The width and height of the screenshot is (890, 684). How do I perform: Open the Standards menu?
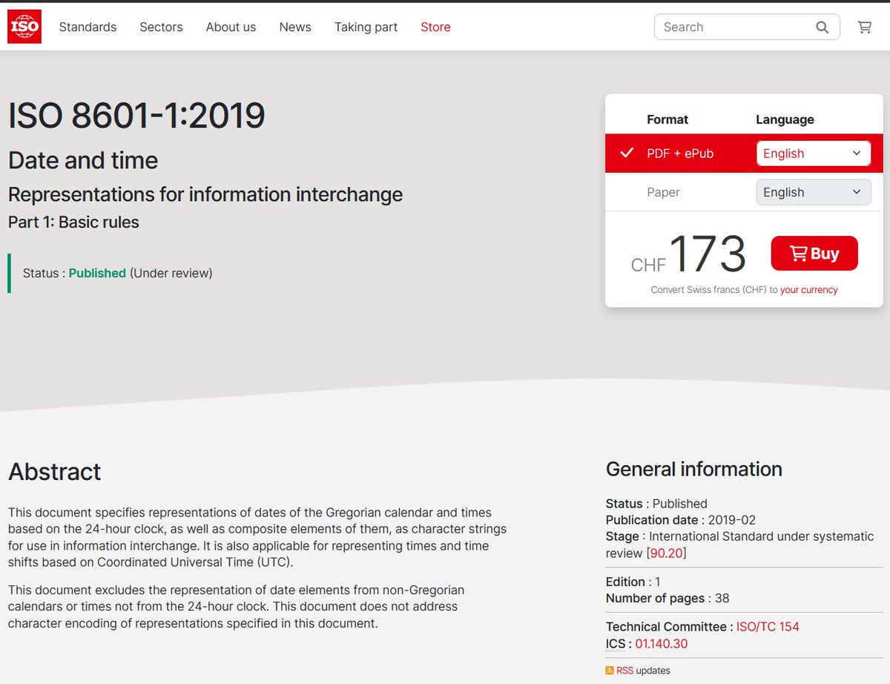pyautogui.click(x=88, y=27)
